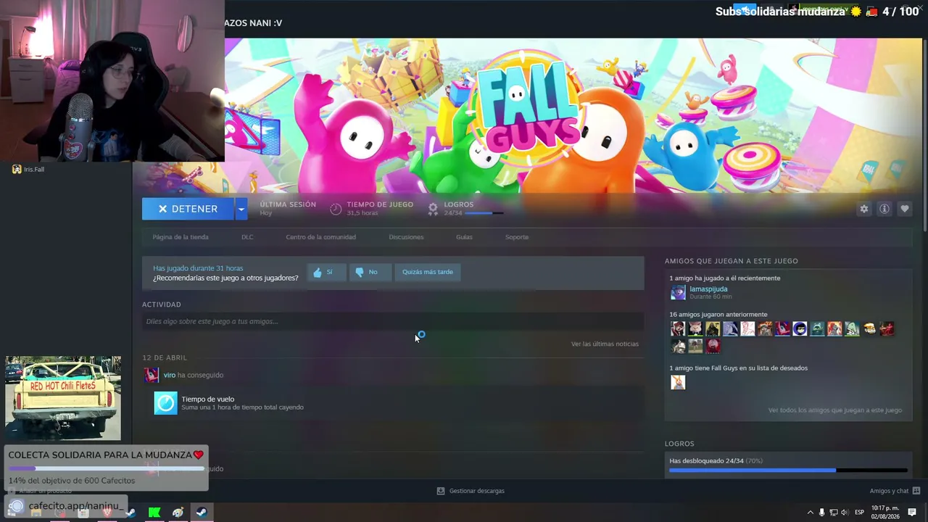
Task: Open the volume tray icon
Action: tap(844, 513)
